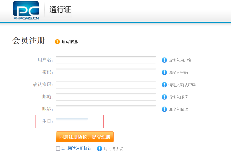
Task: Click into the 昵称 input field
Action: [x=106, y=109]
